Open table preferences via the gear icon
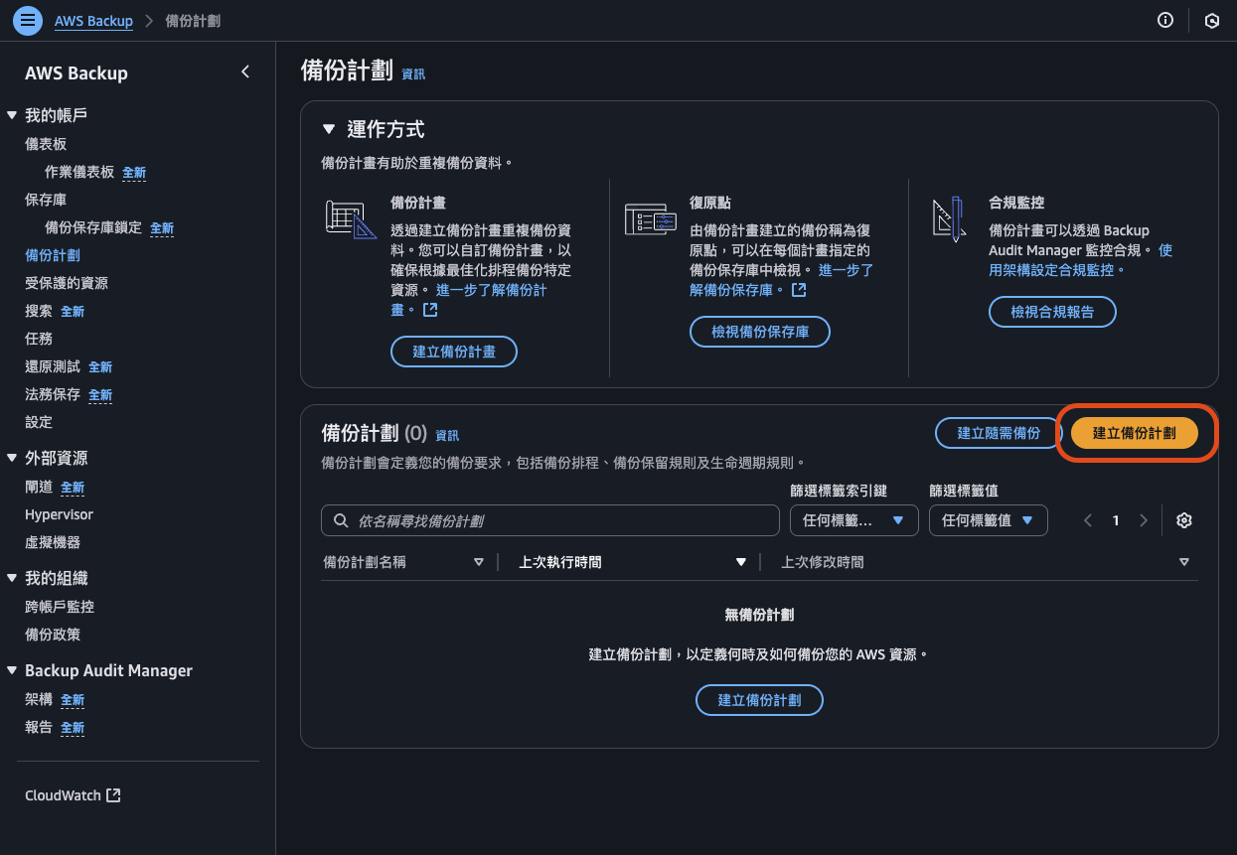The height and width of the screenshot is (855, 1237). (x=1183, y=519)
